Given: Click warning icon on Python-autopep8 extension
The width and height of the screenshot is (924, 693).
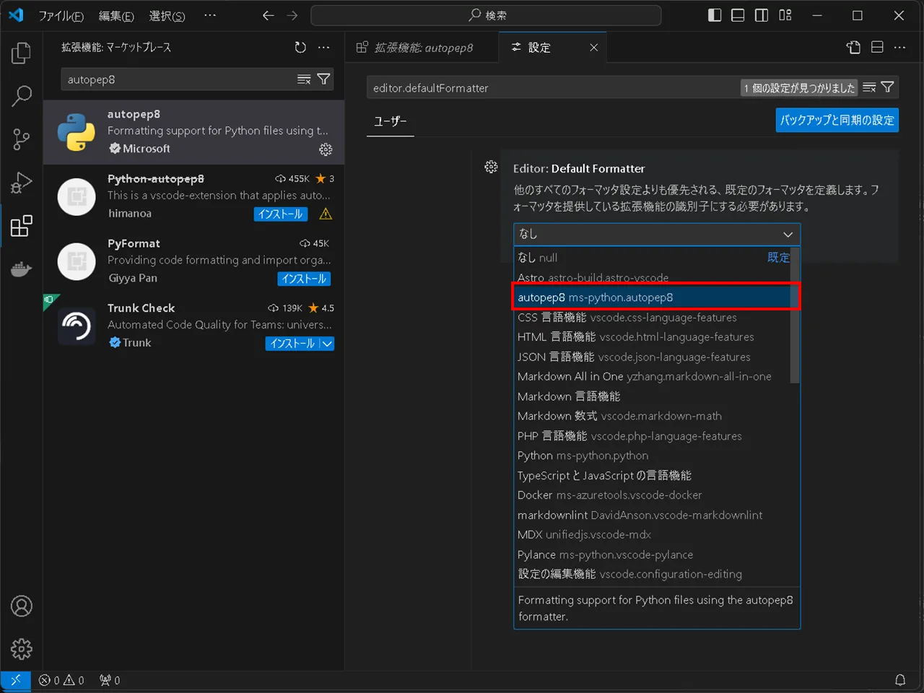Looking at the screenshot, I should (326, 214).
